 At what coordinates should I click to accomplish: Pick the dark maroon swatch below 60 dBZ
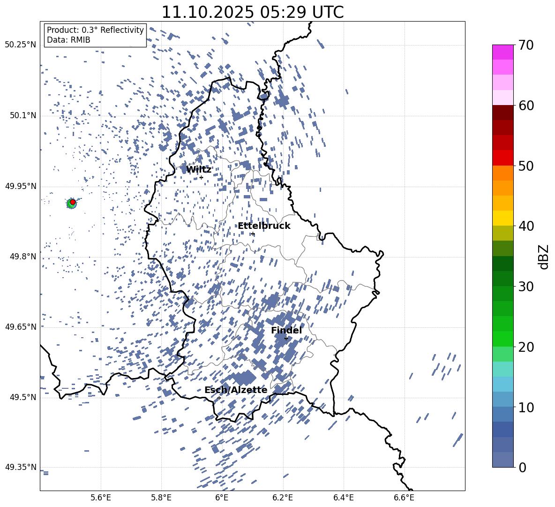tap(503, 113)
